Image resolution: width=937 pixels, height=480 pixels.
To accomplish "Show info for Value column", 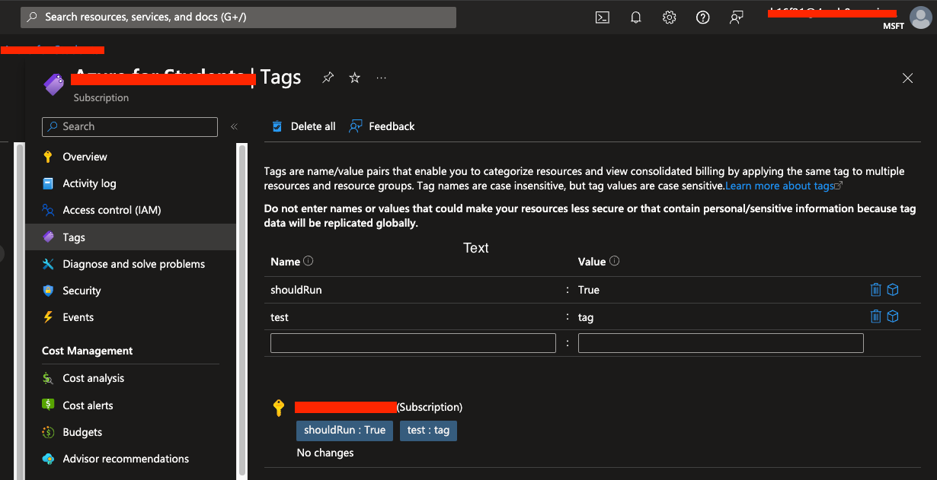I will click(x=615, y=261).
